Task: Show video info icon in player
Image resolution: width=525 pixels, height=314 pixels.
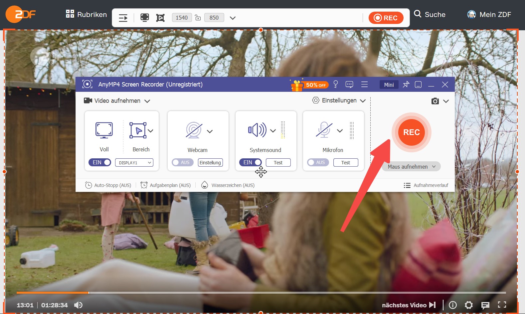Action: pos(453,305)
